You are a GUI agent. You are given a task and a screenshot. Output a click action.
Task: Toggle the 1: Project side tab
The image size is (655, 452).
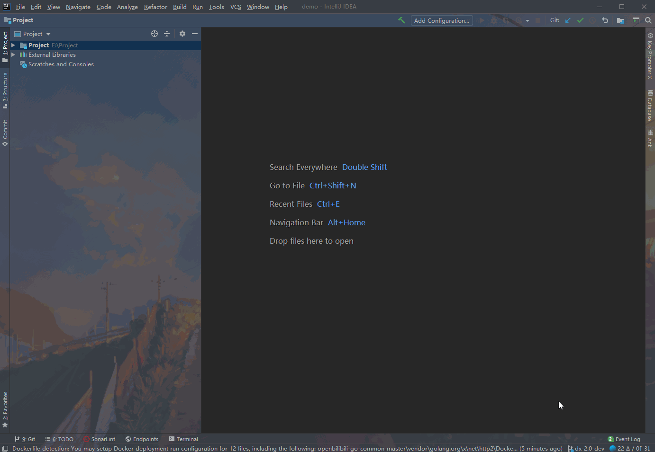click(5, 47)
